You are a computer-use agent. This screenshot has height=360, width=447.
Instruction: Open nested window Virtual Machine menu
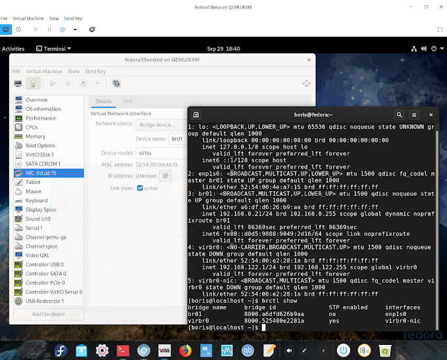click(44, 72)
